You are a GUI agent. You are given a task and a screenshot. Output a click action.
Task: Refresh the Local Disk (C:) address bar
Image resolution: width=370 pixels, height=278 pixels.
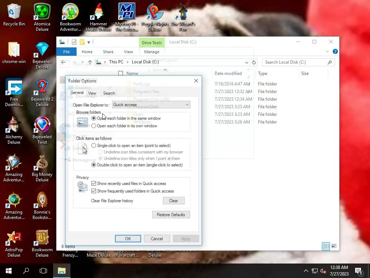pyautogui.click(x=254, y=62)
